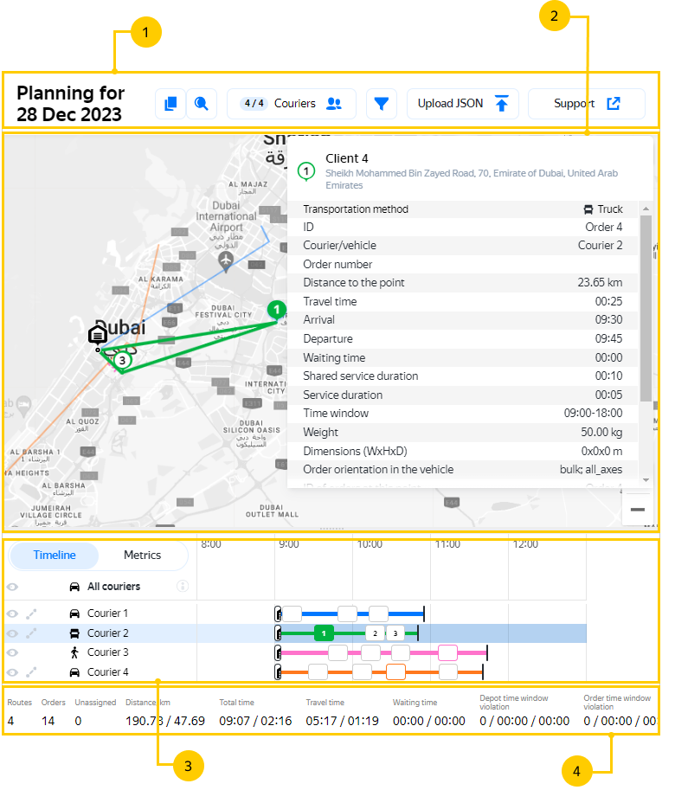Open the filter funnel icon
This screenshot has height=803, width=675.
tap(381, 104)
